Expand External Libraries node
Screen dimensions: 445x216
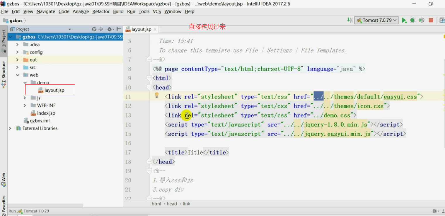pyautogui.click(x=10, y=128)
